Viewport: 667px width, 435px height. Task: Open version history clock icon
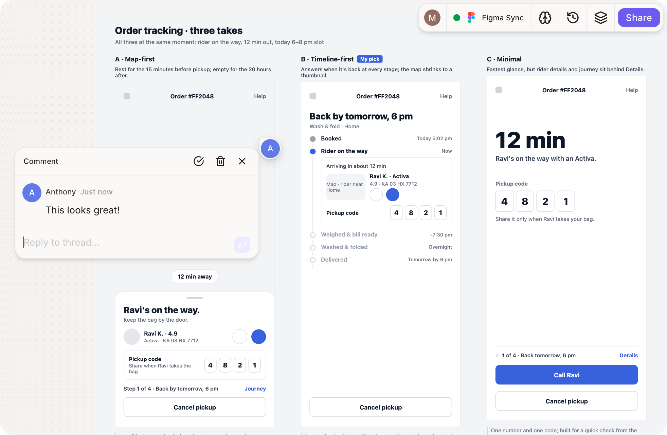[573, 18]
